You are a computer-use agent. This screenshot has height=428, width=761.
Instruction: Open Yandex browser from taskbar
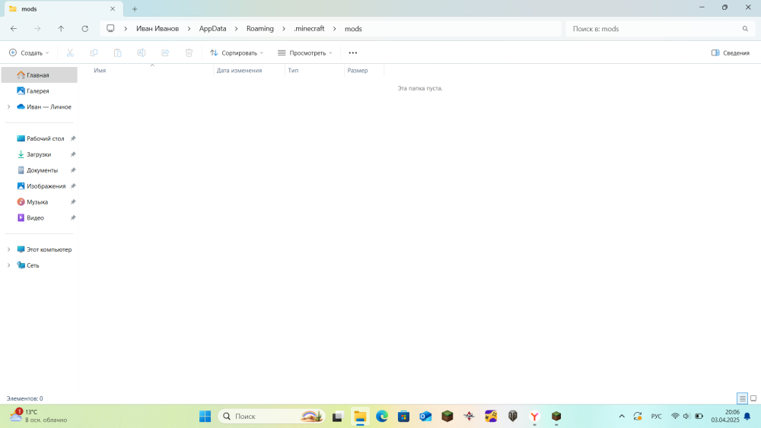point(534,417)
